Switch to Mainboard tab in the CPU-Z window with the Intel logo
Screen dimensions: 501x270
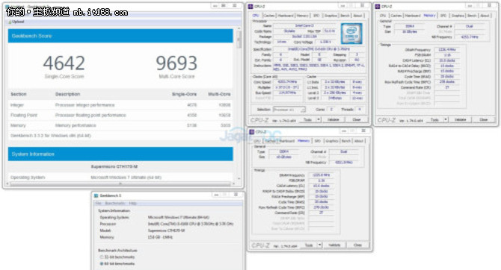pos(286,16)
